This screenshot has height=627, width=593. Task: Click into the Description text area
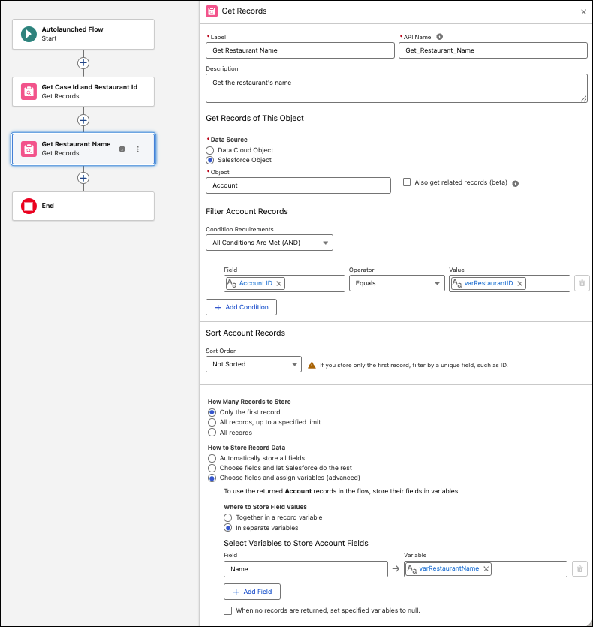pos(396,88)
